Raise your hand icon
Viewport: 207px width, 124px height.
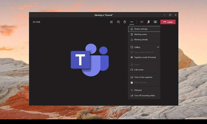coord(125,22)
